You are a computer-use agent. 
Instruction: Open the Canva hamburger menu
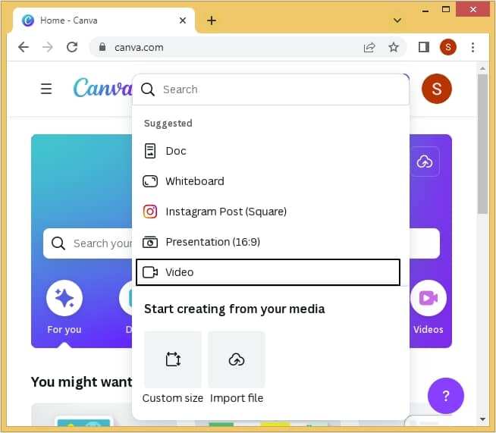[x=46, y=89]
